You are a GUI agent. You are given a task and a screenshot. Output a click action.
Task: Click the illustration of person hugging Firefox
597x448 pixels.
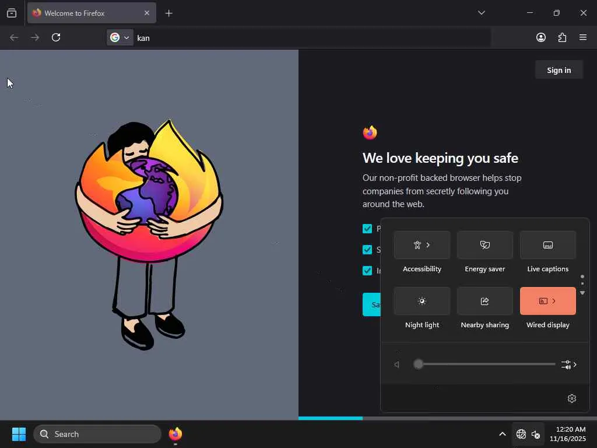149,234
